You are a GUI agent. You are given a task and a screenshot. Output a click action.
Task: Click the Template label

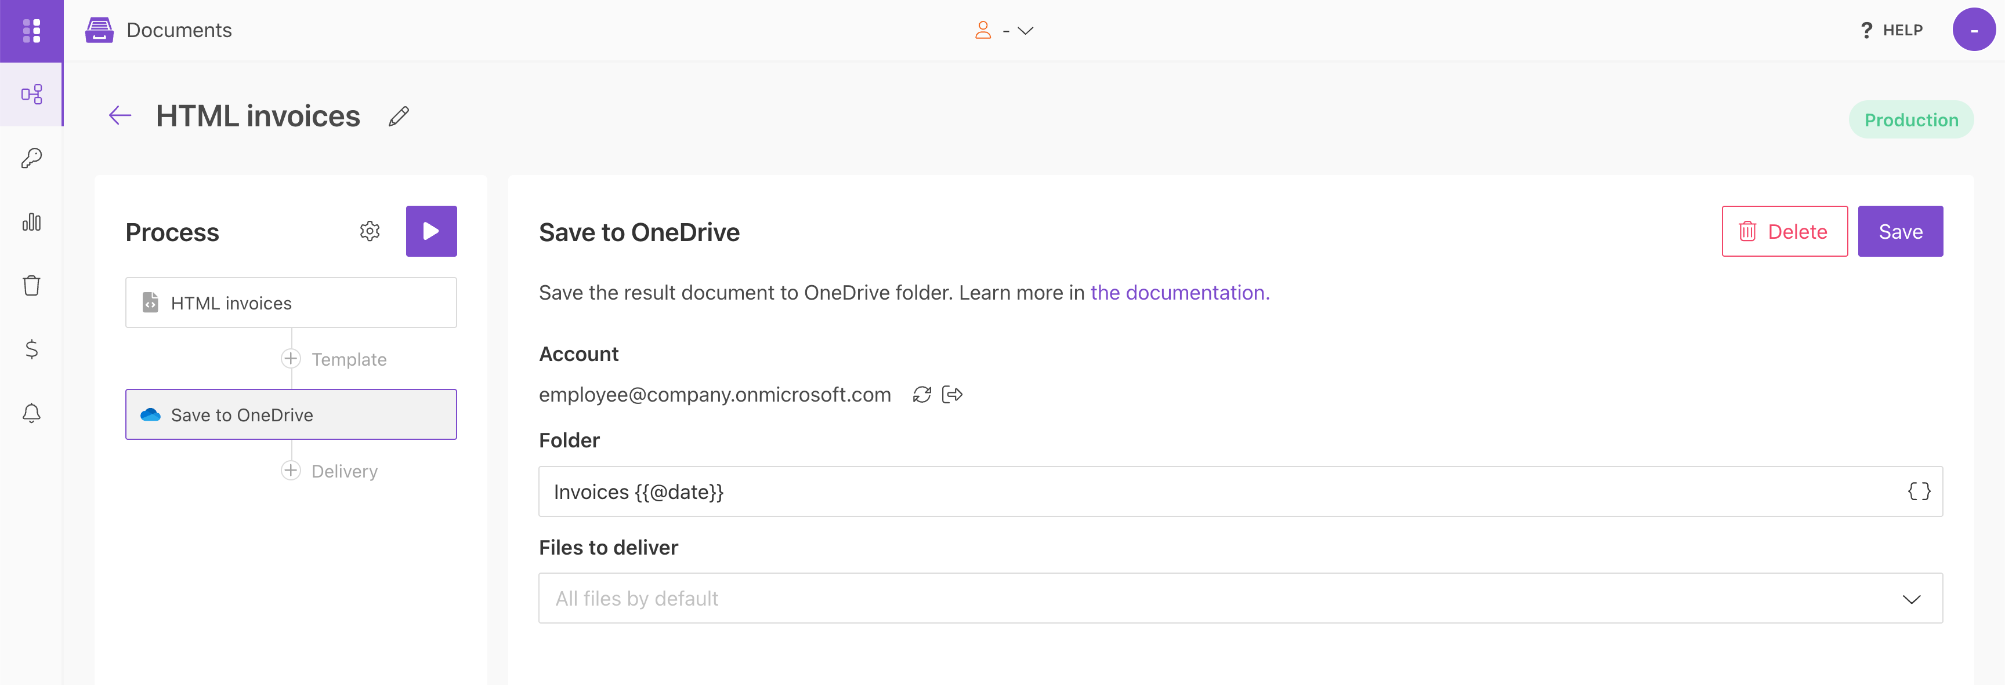click(349, 359)
